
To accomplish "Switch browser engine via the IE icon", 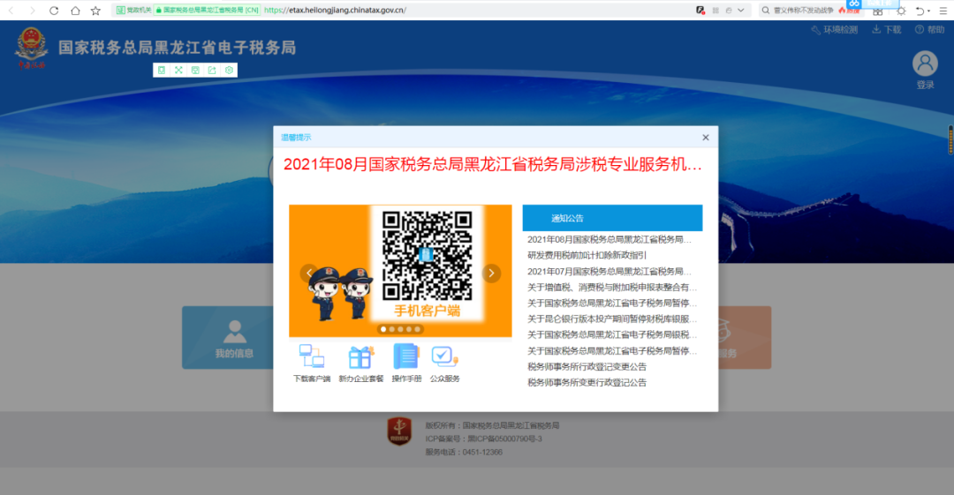I will pos(728,11).
